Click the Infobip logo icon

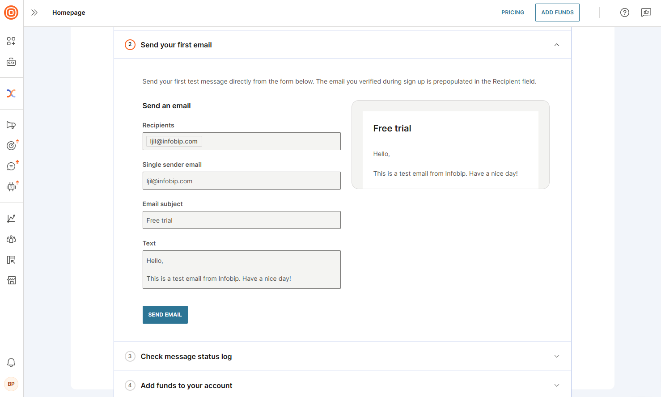11,13
